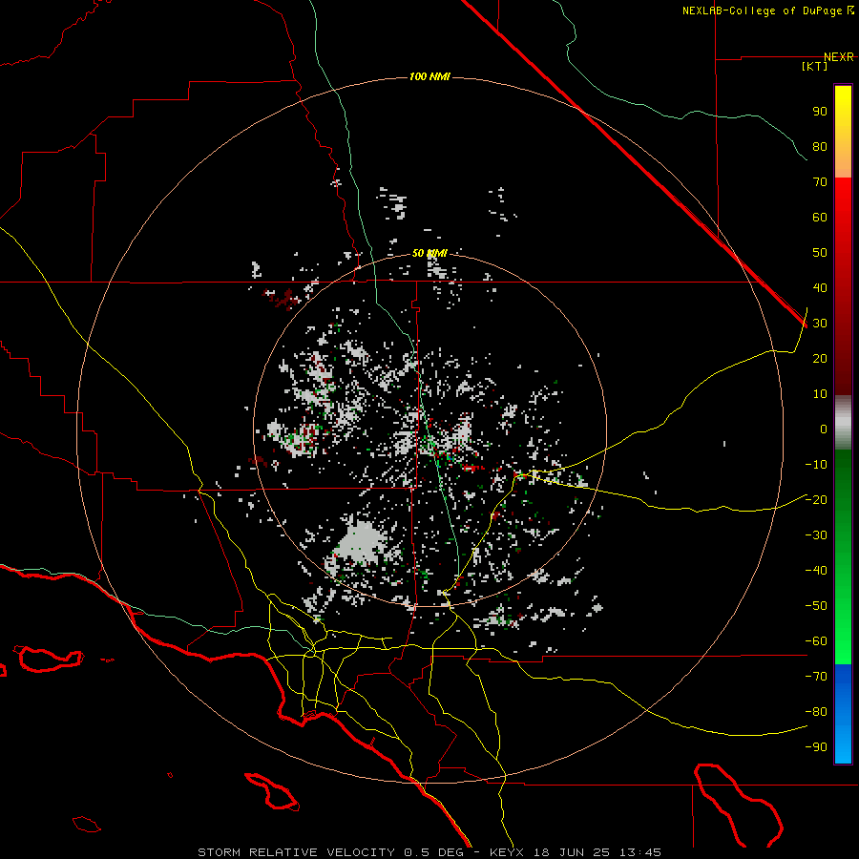Click the blue bottom section of the color bar
Viewport: 859px width, 859px height.
click(843, 714)
